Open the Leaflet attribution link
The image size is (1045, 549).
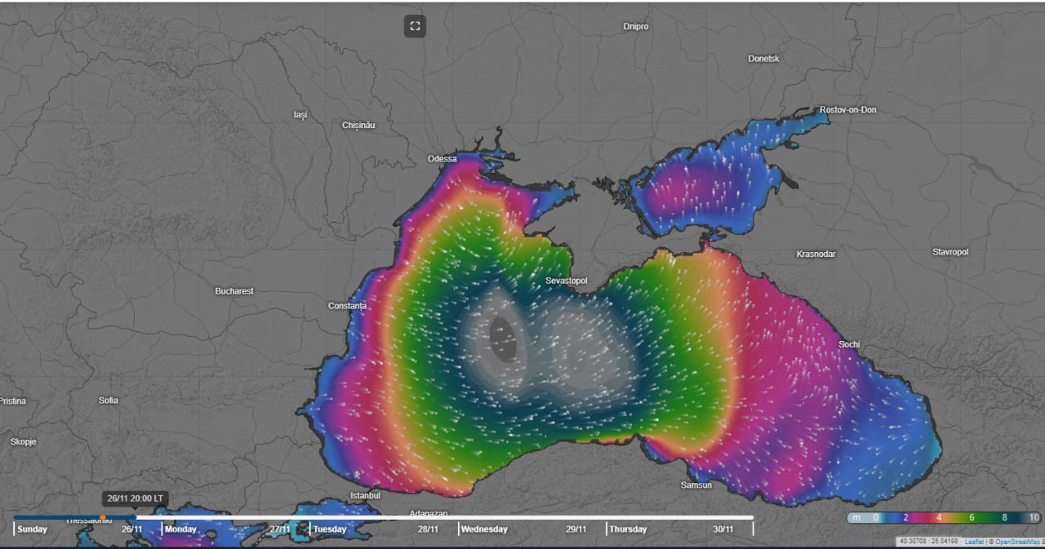tap(973, 542)
